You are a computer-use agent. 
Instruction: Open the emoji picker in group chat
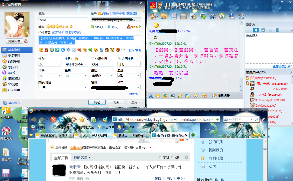pos(158,96)
